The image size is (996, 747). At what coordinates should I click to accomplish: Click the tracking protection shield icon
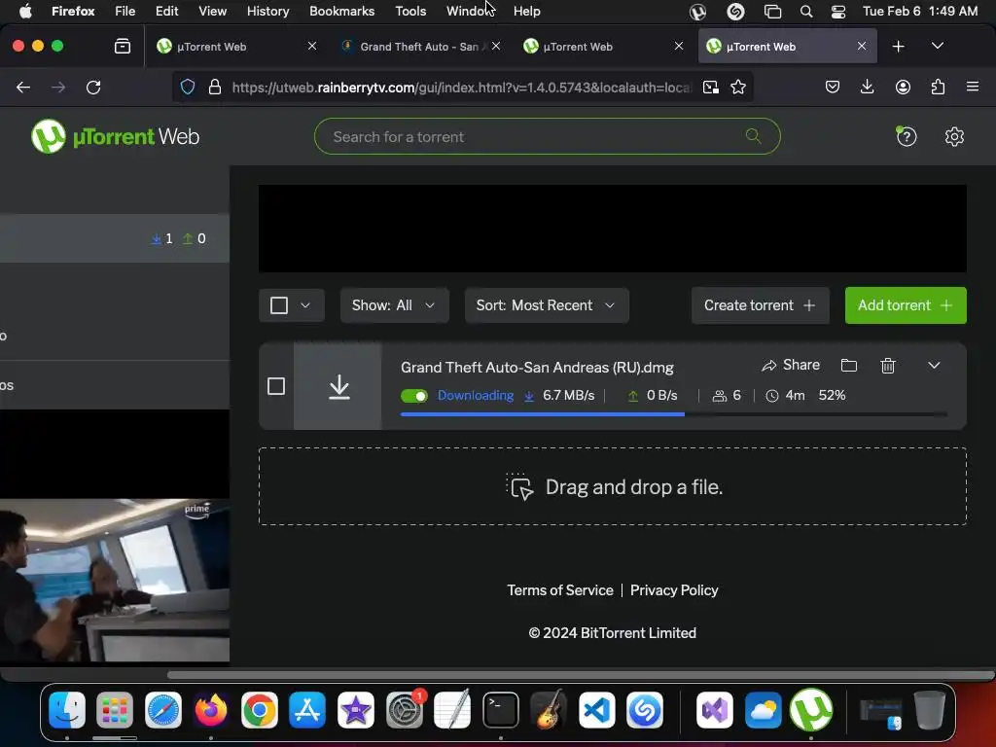click(188, 87)
